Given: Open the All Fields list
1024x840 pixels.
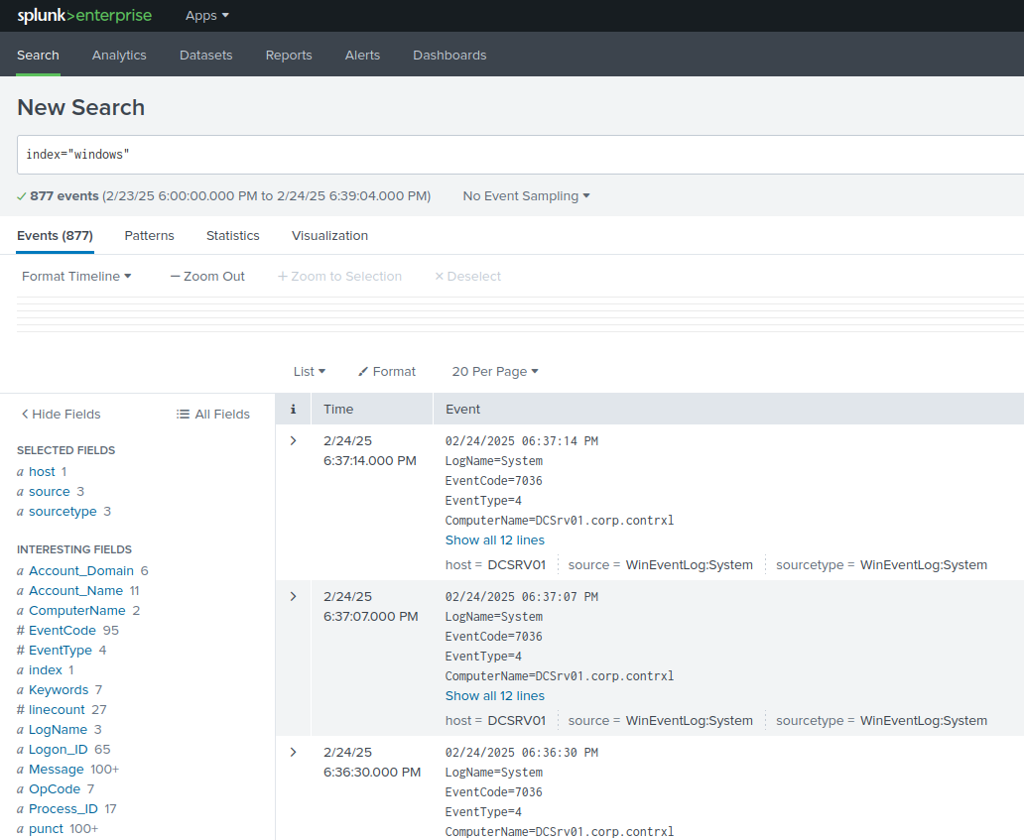Looking at the screenshot, I should click(213, 414).
